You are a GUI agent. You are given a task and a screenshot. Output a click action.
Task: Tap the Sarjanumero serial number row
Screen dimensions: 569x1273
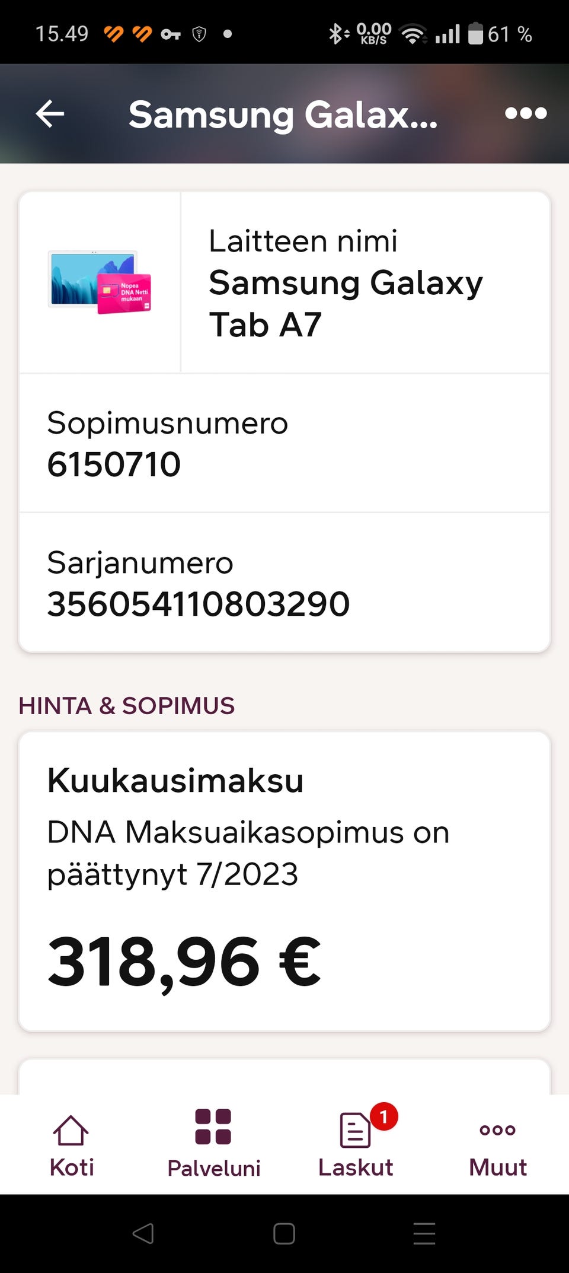click(284, 583)
